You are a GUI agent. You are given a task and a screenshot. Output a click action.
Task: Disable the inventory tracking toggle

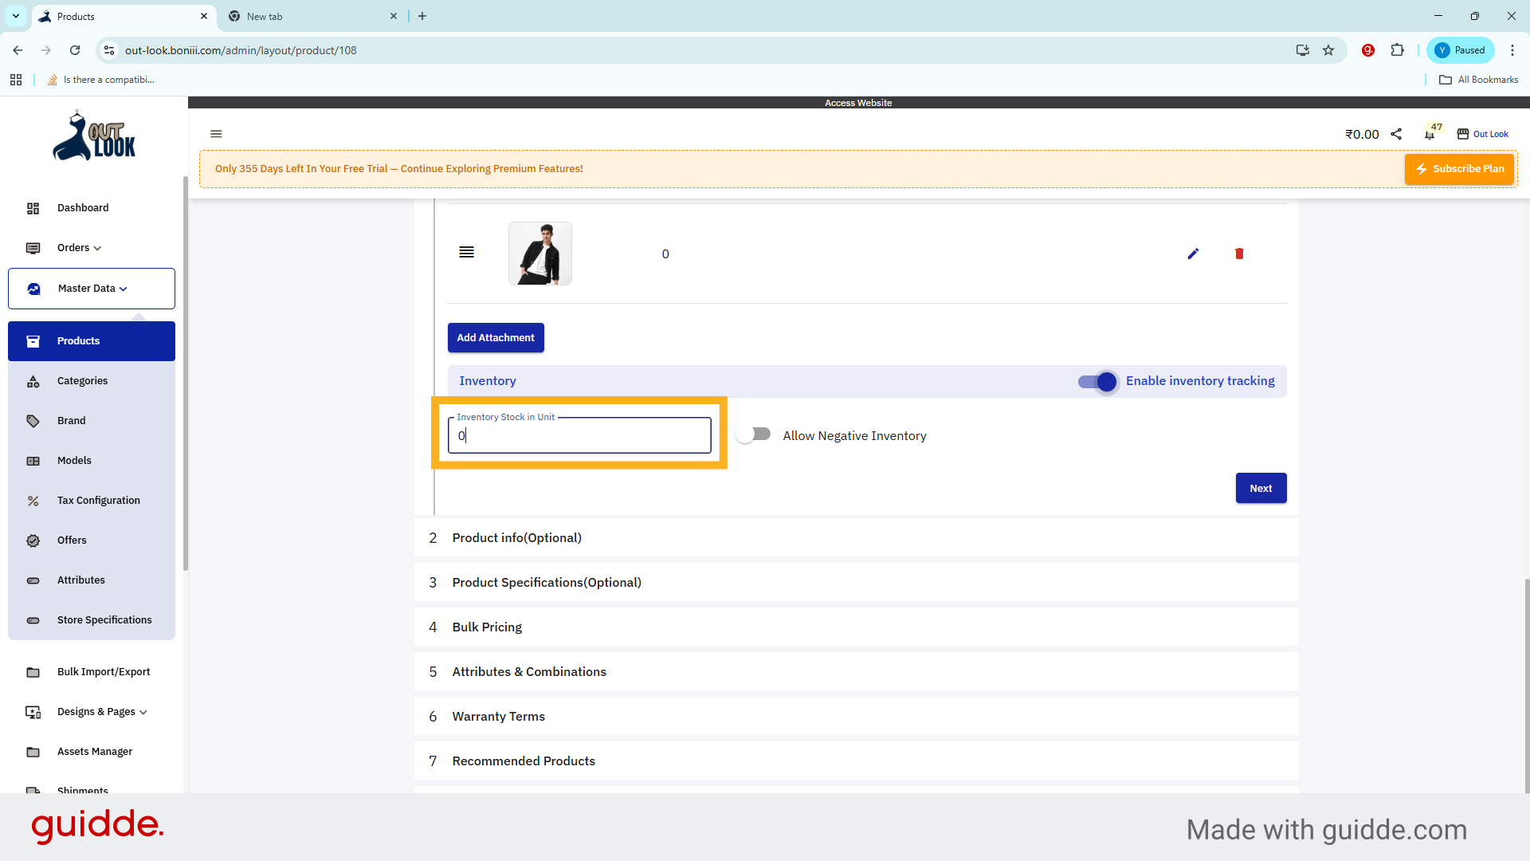pos(1098,382)
